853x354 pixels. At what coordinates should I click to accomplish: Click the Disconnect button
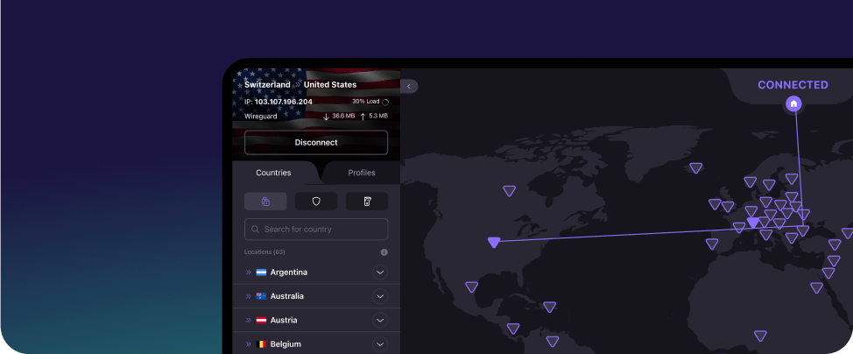pos(315,142)
